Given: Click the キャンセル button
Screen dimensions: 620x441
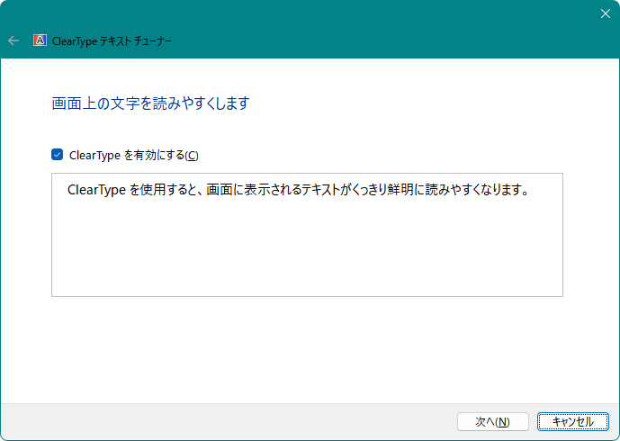Looking at the screenshot, I should click(x=572, y=421).
